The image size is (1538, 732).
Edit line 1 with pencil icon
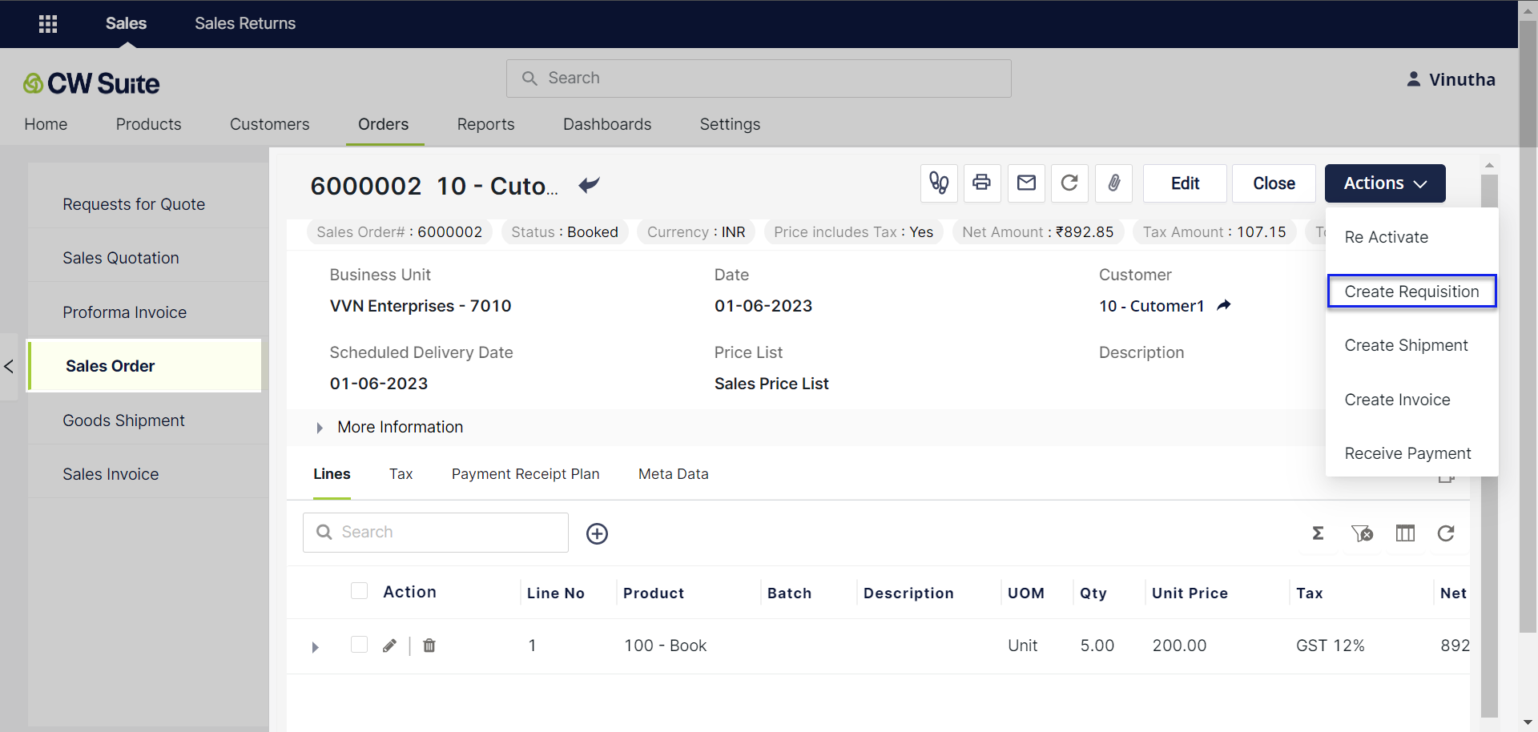(x=389, y=646)
